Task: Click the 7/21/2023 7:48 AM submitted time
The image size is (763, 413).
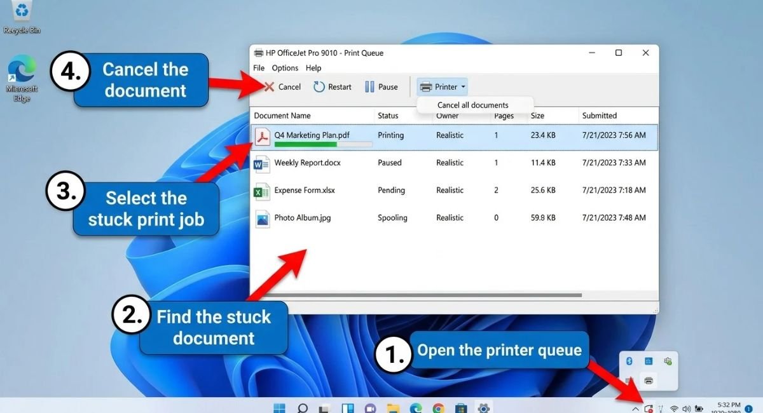Action: [x=614, y=217]
